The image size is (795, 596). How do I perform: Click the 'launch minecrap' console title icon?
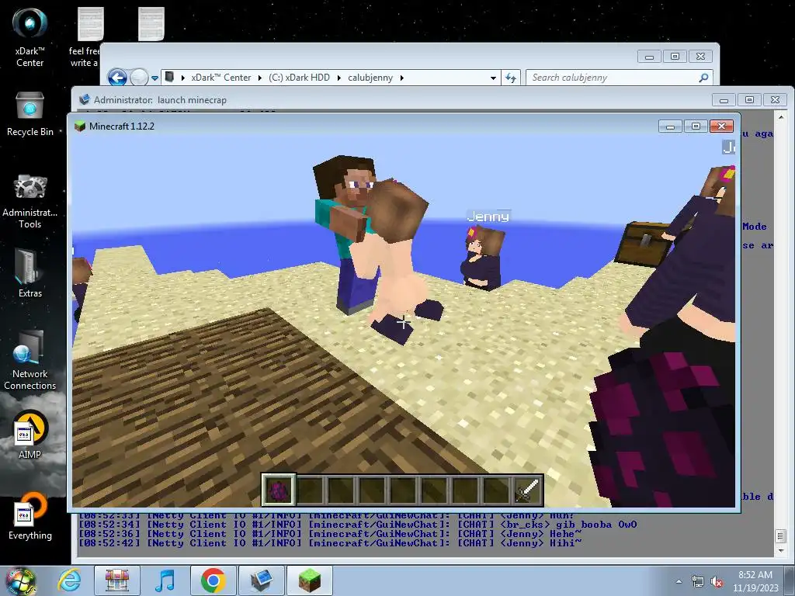[85, 99]
